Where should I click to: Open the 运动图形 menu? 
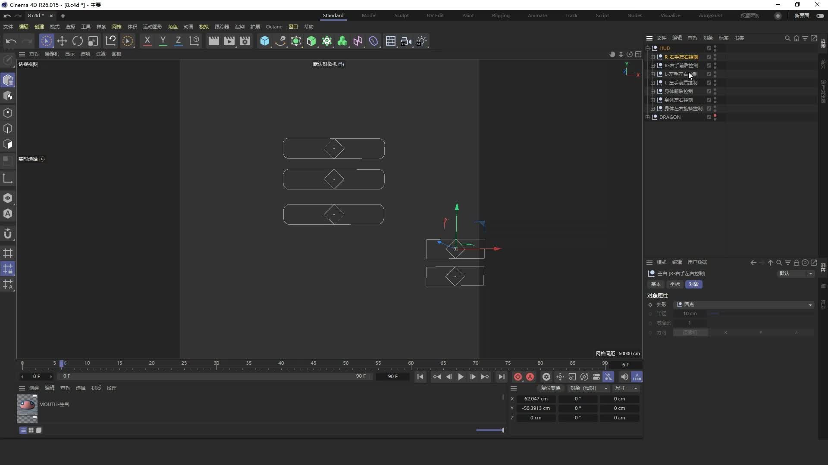pyautogui.click(x=153, y=27)
